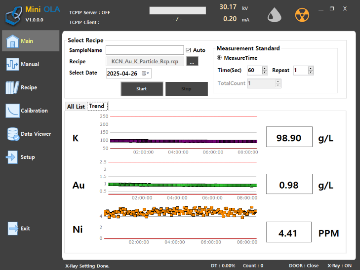This screenshot has height=270, width=360.
Task: Switch to the All List tab
Action: click(x=76, y=107)
